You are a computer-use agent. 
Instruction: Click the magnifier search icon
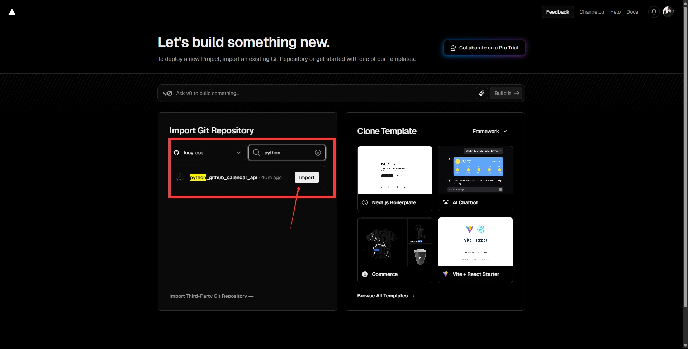(256, 153)
